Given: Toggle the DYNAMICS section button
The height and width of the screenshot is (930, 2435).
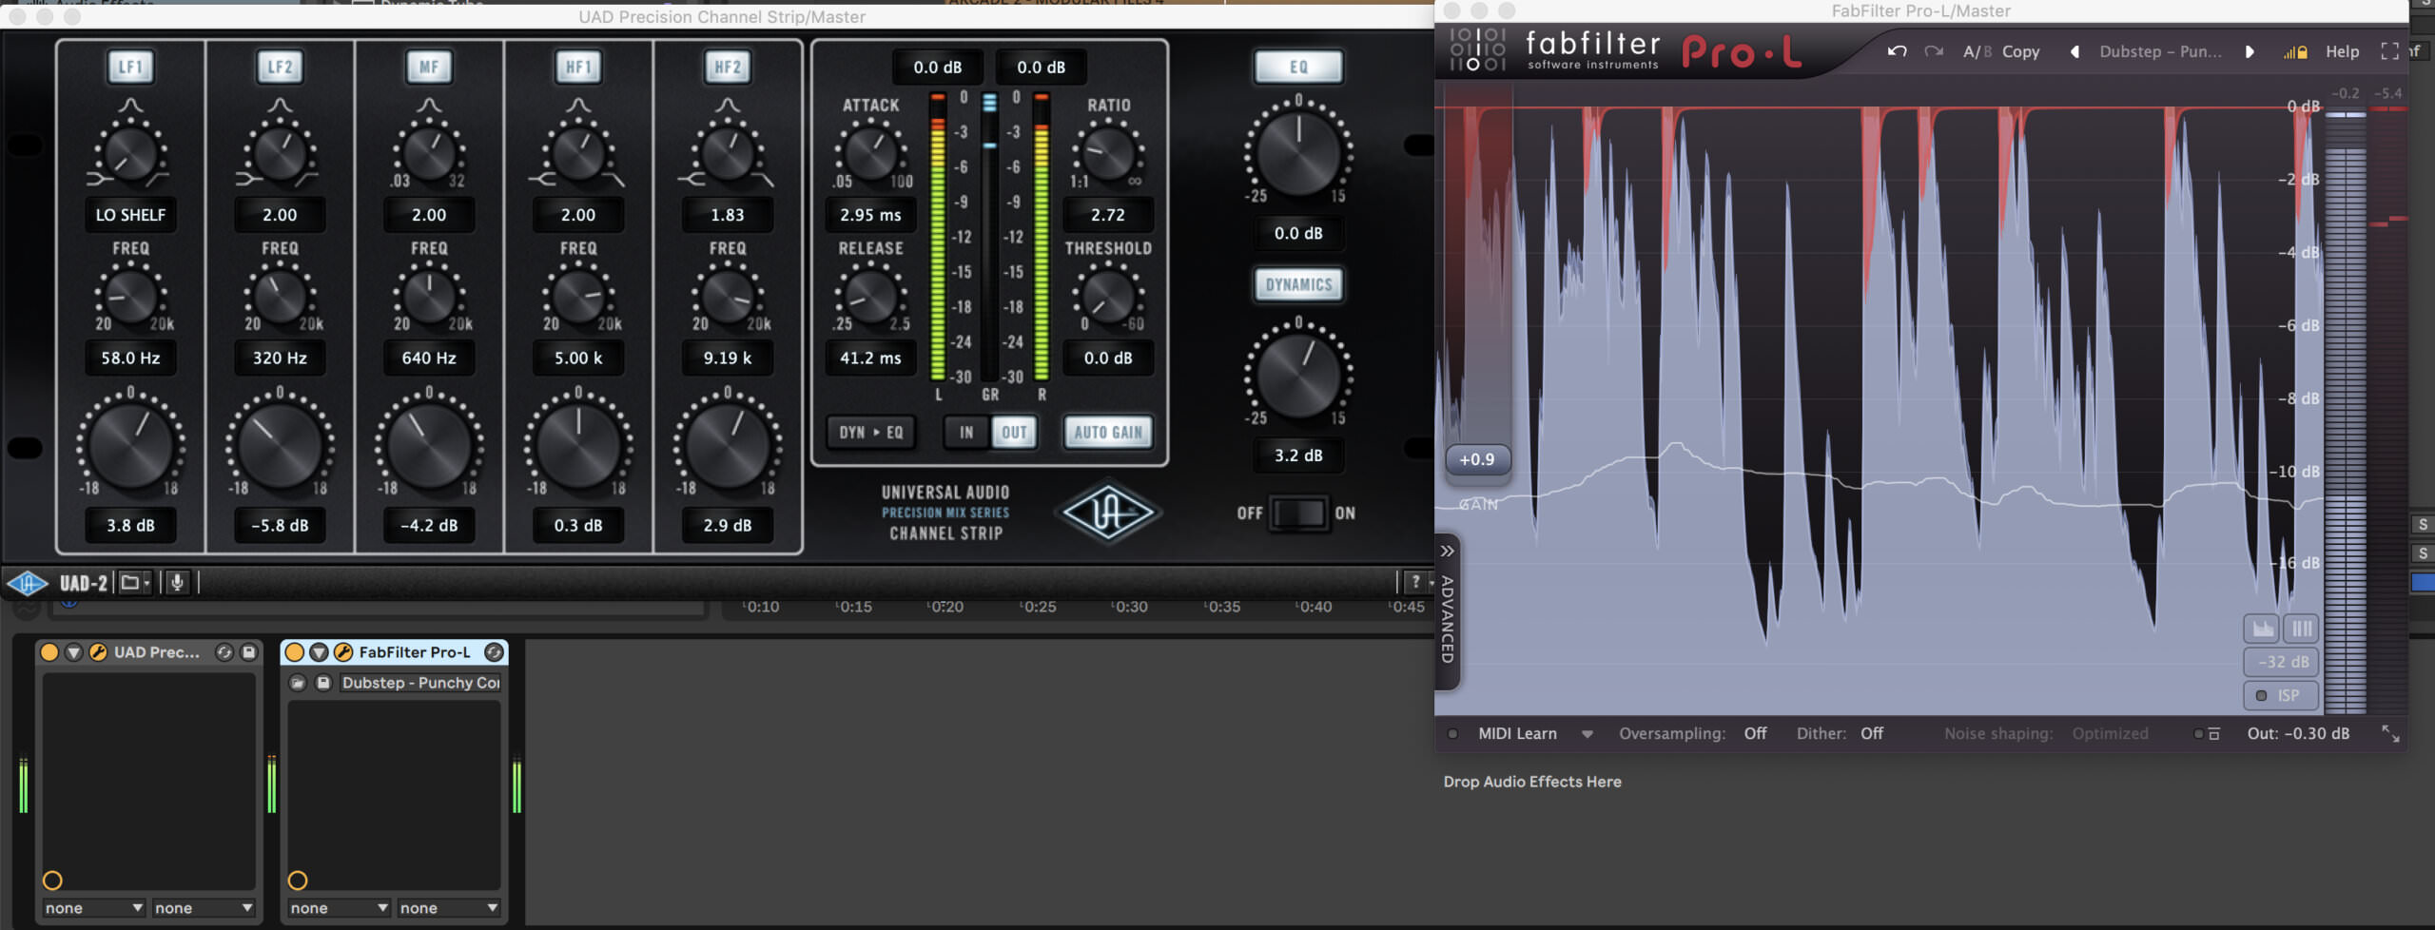Looking at the screenshot, I should [x=1298, y=284].
